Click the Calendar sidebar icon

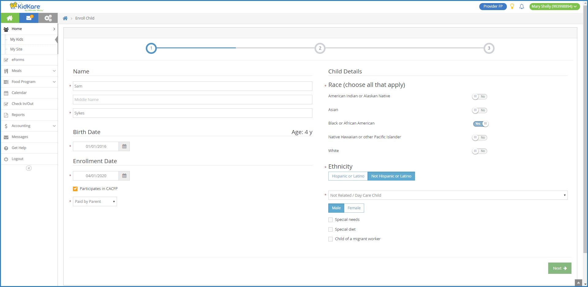6,93
